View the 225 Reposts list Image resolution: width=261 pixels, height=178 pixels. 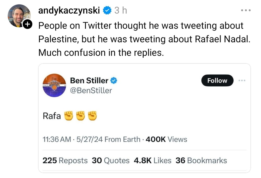tap(65, 161)
